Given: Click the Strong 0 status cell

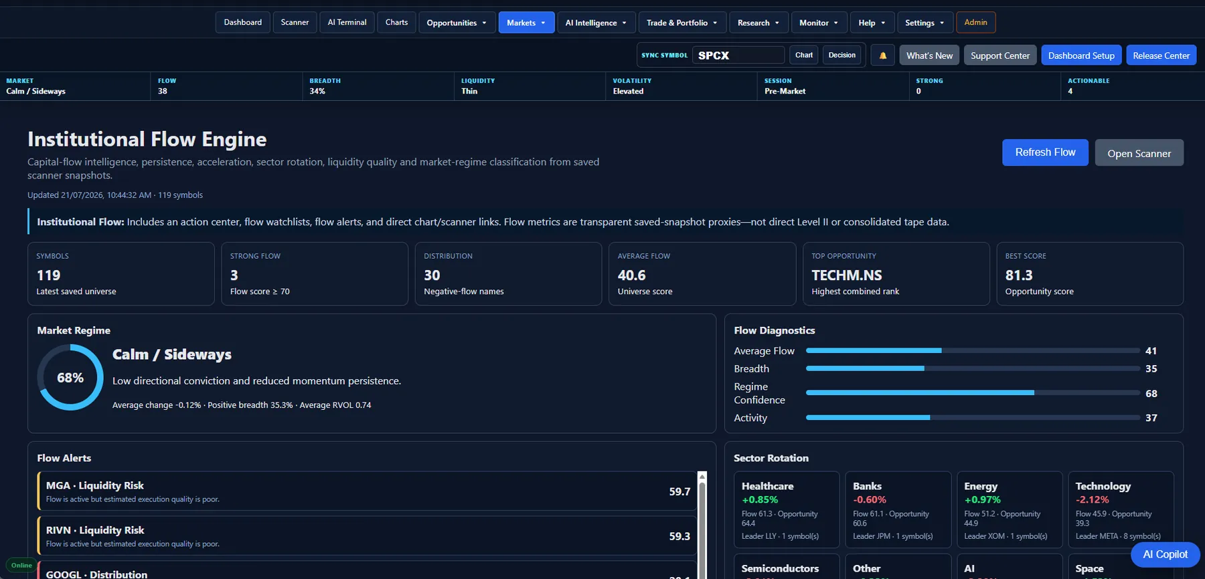Looking at the screenshot, I should click(985, 86).
